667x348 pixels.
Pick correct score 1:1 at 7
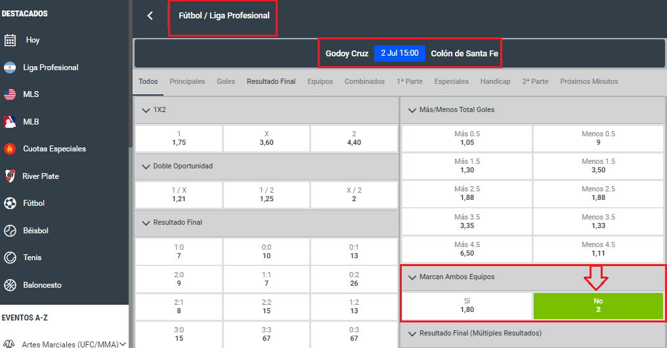(267, 279)
